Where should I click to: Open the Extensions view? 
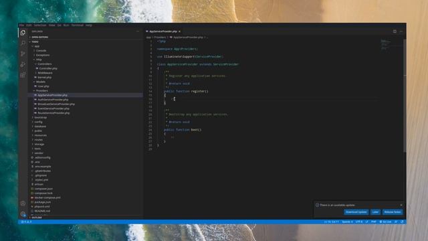(23, 75)
